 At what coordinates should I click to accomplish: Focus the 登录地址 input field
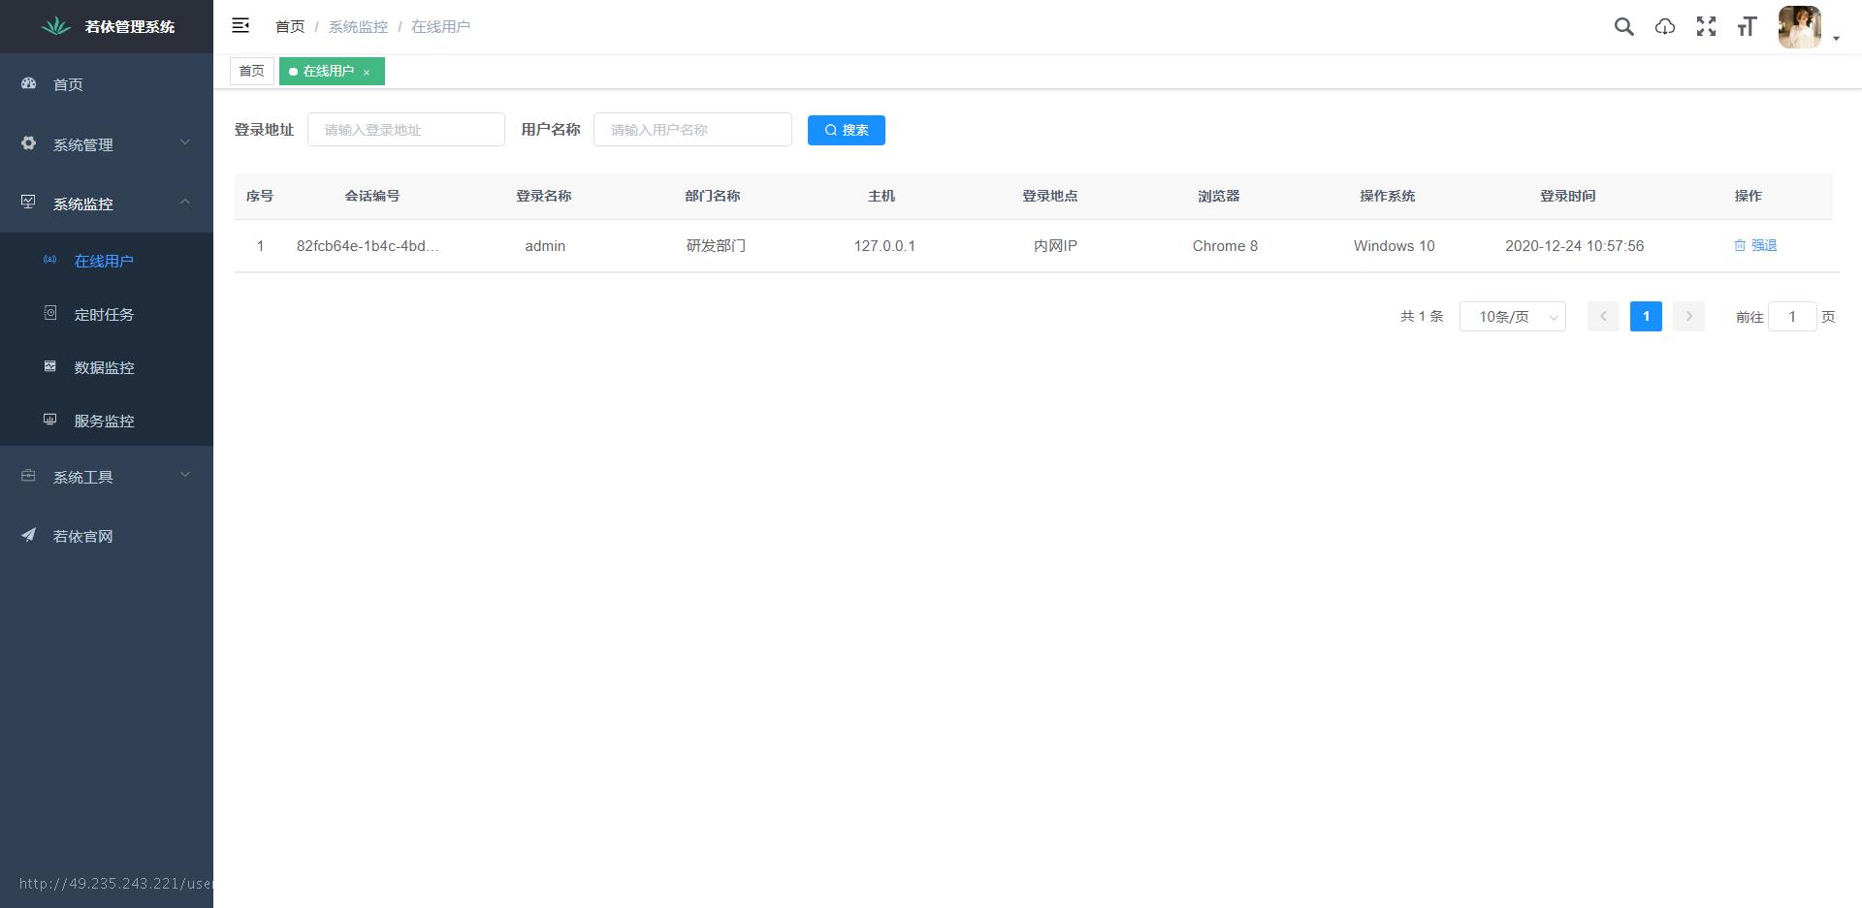[x=406, y=130]
